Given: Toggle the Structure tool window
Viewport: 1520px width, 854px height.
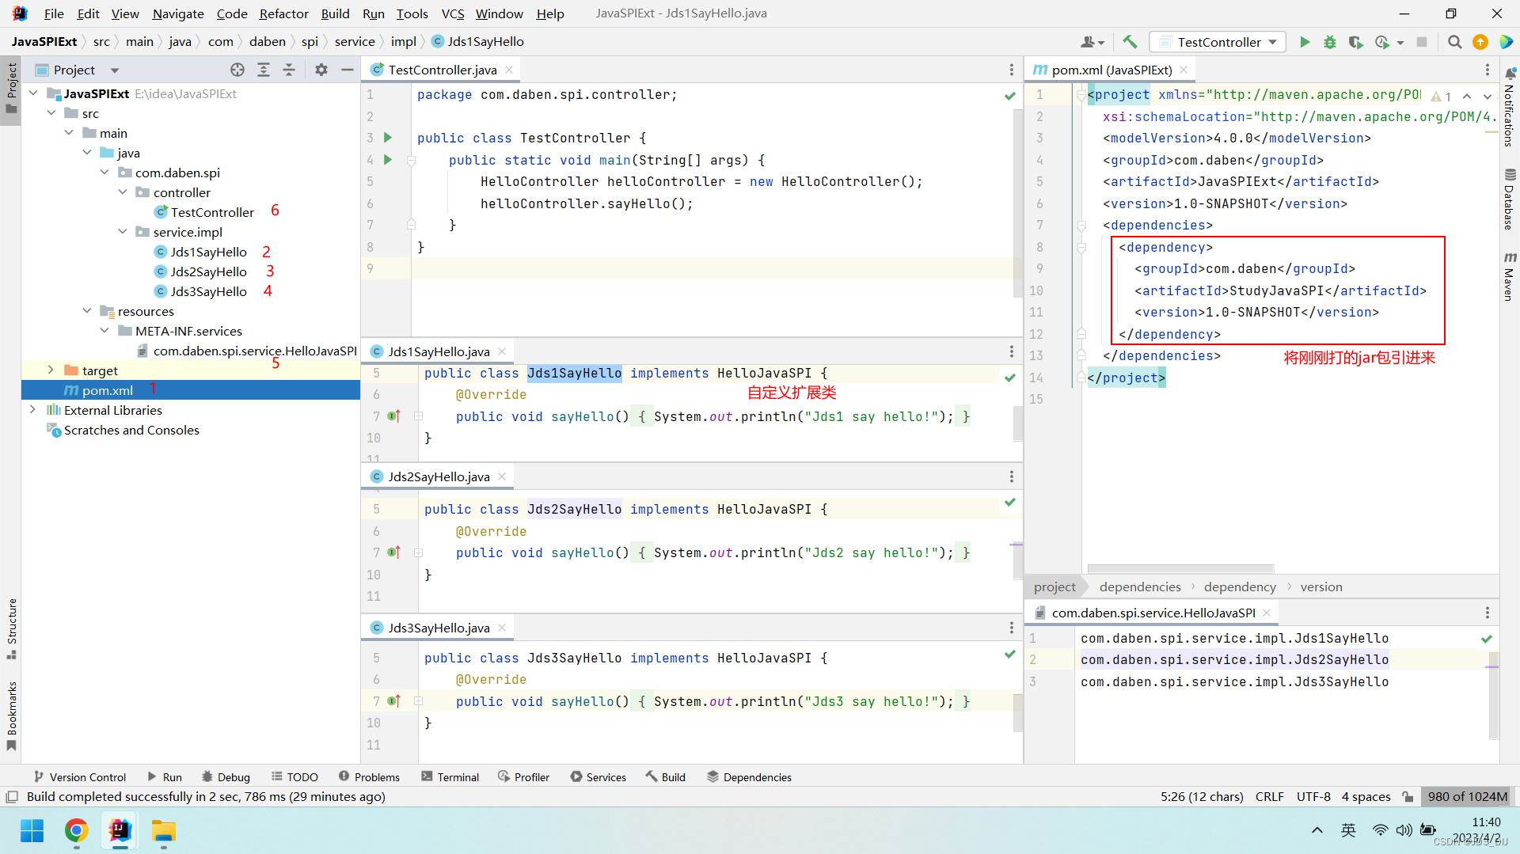Looking at the screenshot, I should [11, 625].
